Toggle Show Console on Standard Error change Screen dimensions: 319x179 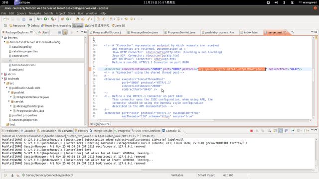click(286, 131)
